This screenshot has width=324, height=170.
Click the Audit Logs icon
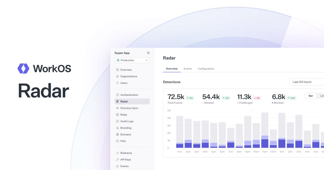pos(117,121)
